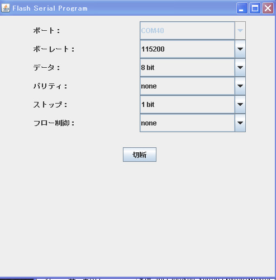Click the flow control field showing none
Viewport: 276px width, 280px height.
[187, 123]
